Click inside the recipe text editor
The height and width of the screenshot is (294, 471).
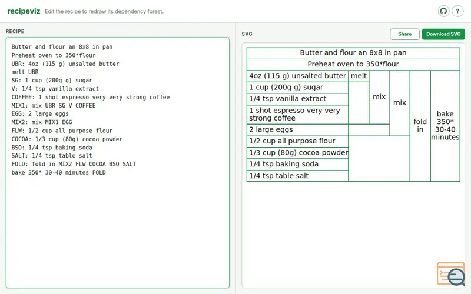click(x=118, y=163)
